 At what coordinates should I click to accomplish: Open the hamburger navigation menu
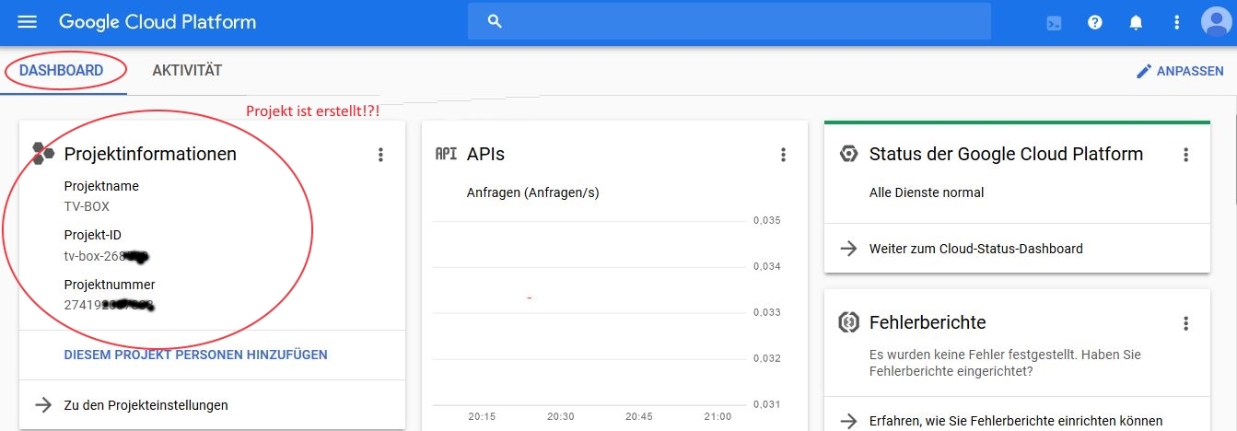click(x=28, y=21)
